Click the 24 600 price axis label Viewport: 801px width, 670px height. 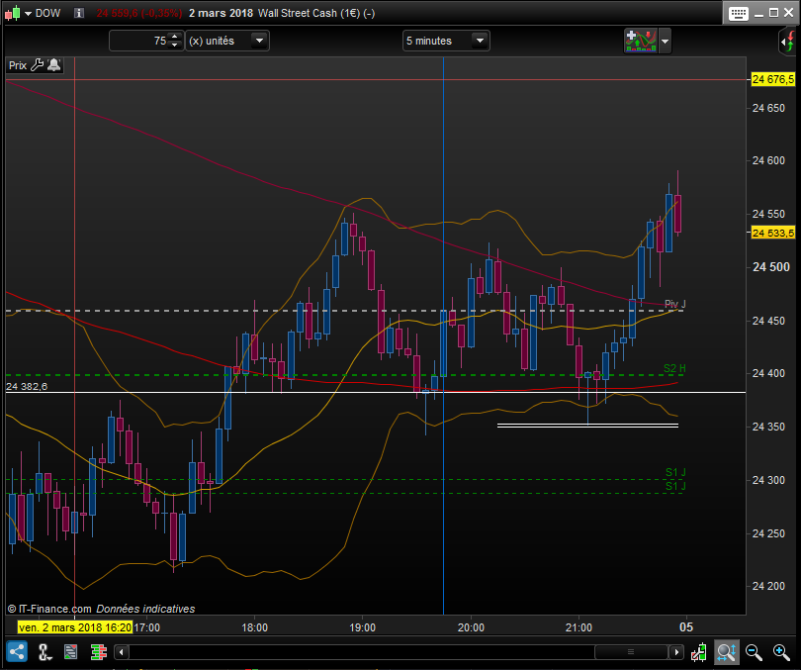click(768, 160)
